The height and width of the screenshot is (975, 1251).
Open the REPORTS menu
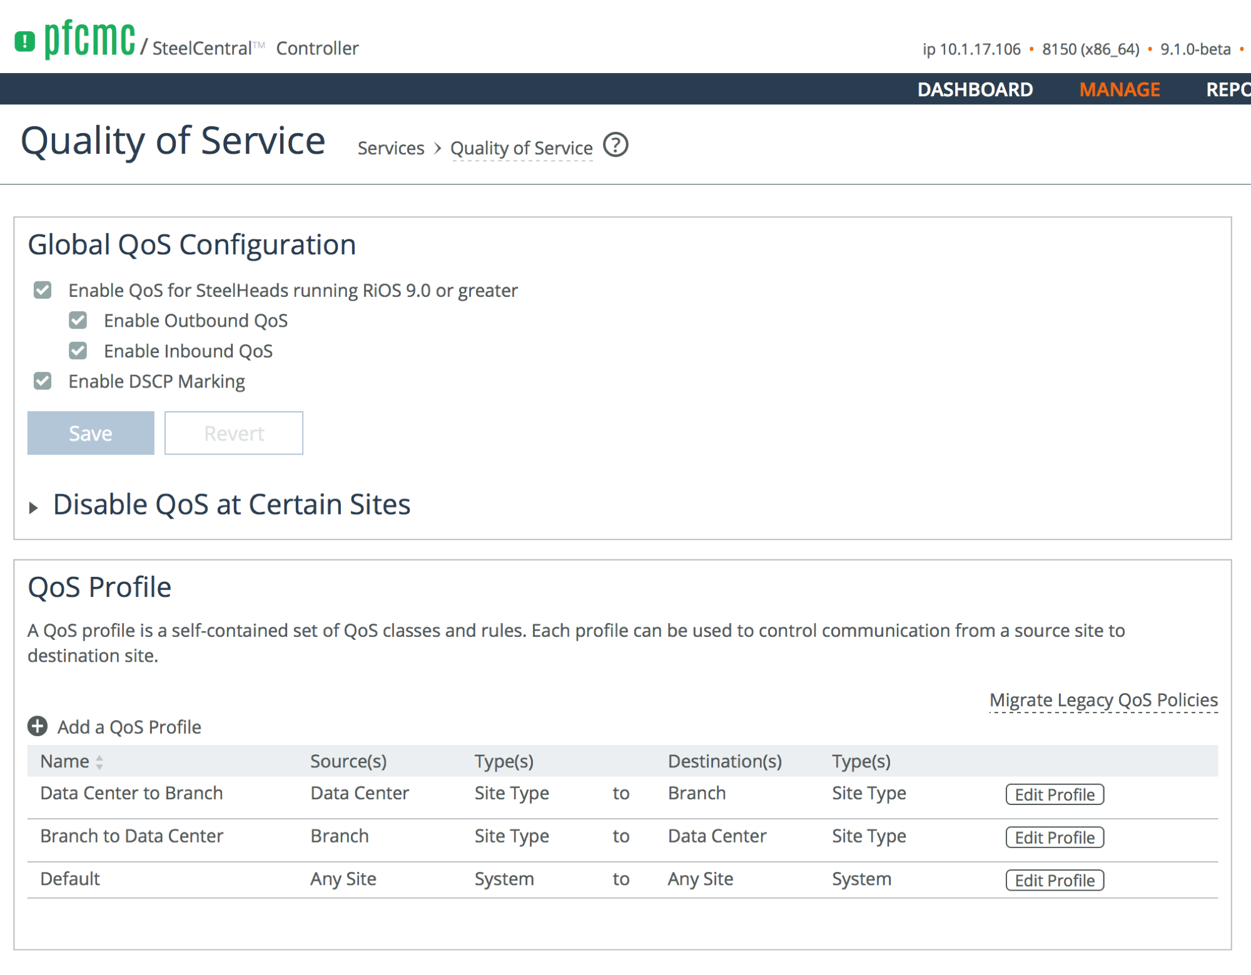(x=1227, y=89)
